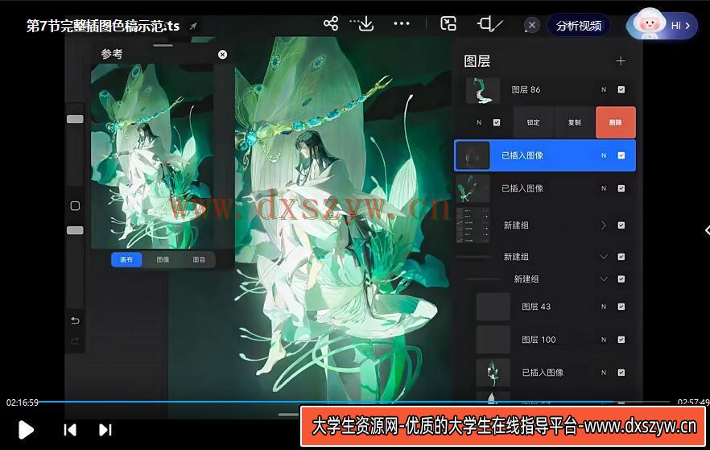Click the small arrow beside the file title
Screen dimensions: 710x450
pyautogui.click(x=193, y=27)
